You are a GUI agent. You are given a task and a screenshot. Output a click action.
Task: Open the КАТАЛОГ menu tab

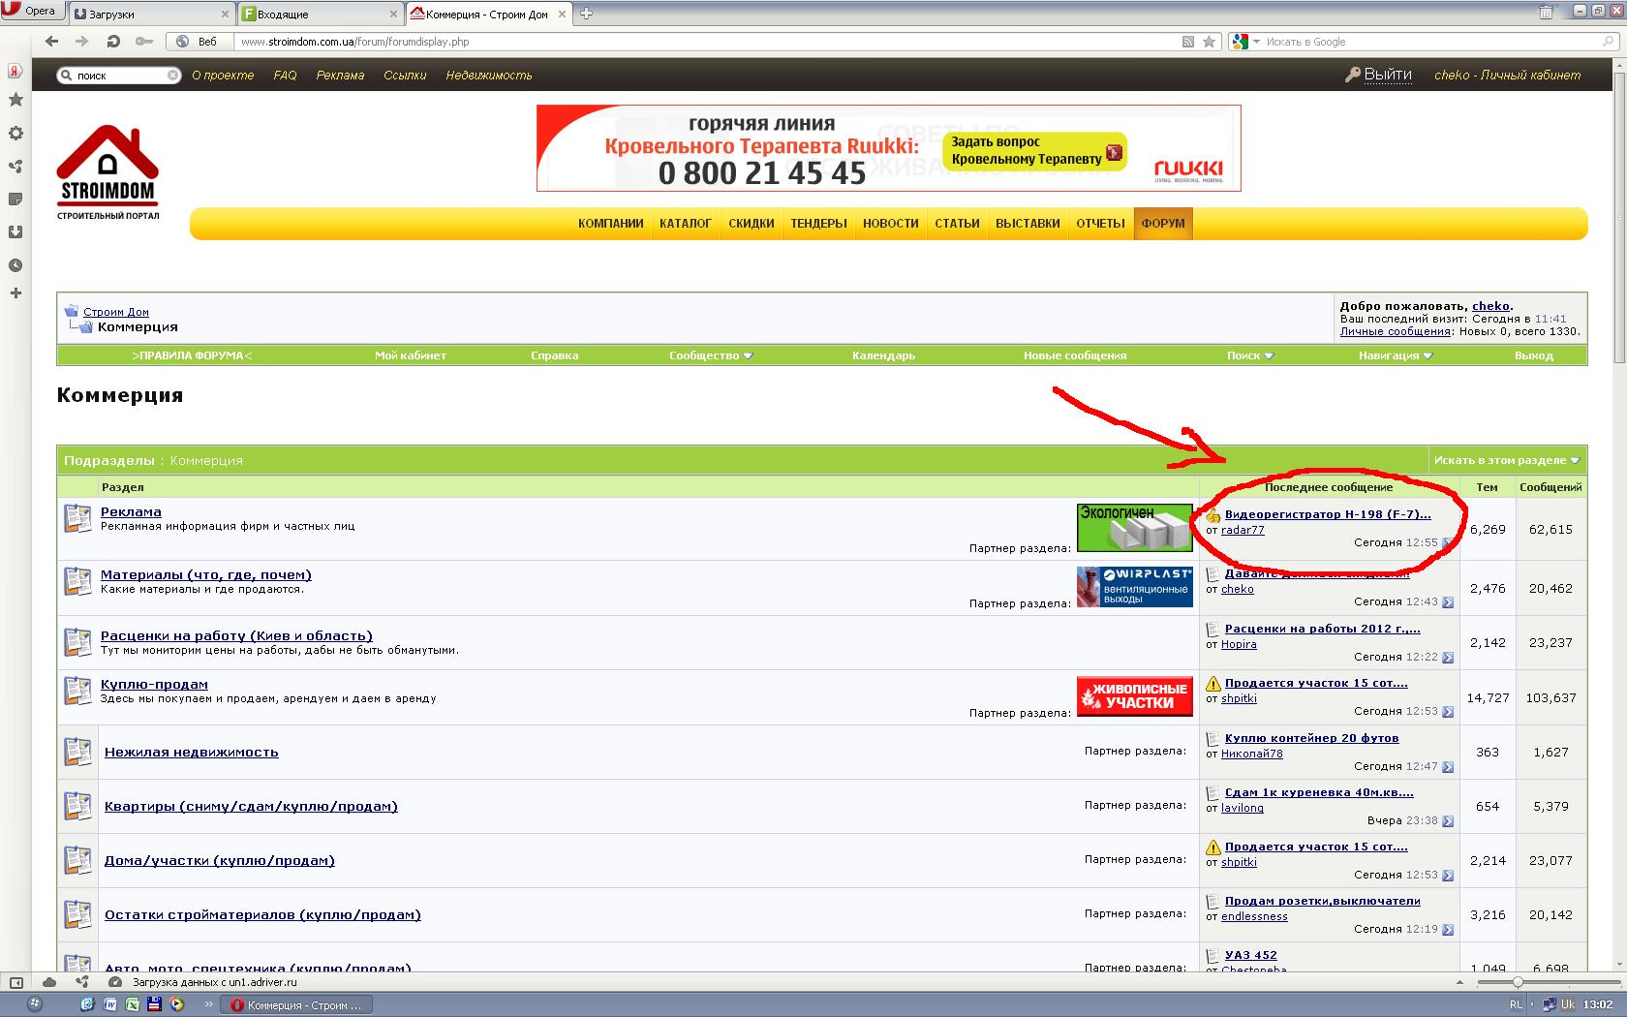pos(686,224)
